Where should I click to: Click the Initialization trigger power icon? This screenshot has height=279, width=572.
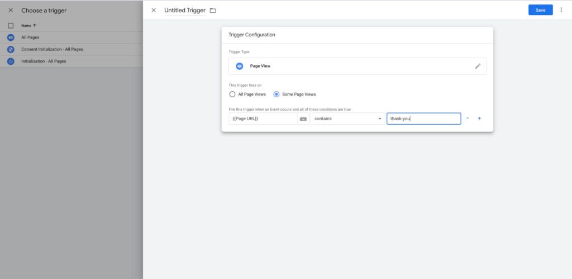tap(11, 62)
